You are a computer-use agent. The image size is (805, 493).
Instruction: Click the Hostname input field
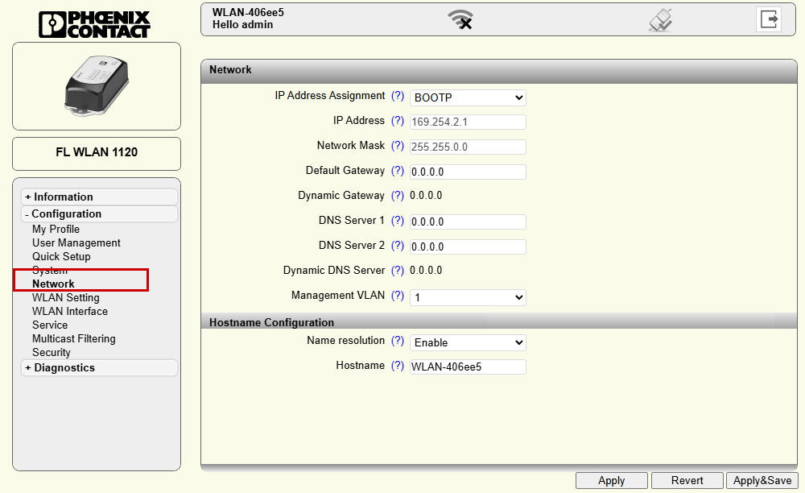pyautogui.click(x=468, y=367)
